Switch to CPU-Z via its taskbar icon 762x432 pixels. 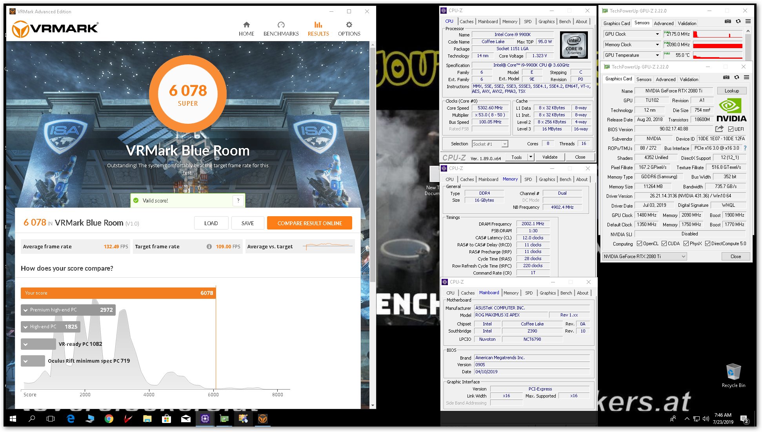click(205, 419)
